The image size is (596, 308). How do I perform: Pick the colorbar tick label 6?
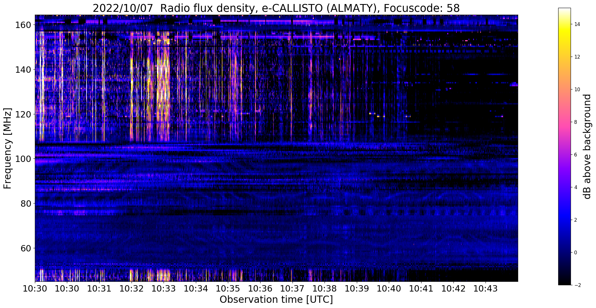[576, 155]
